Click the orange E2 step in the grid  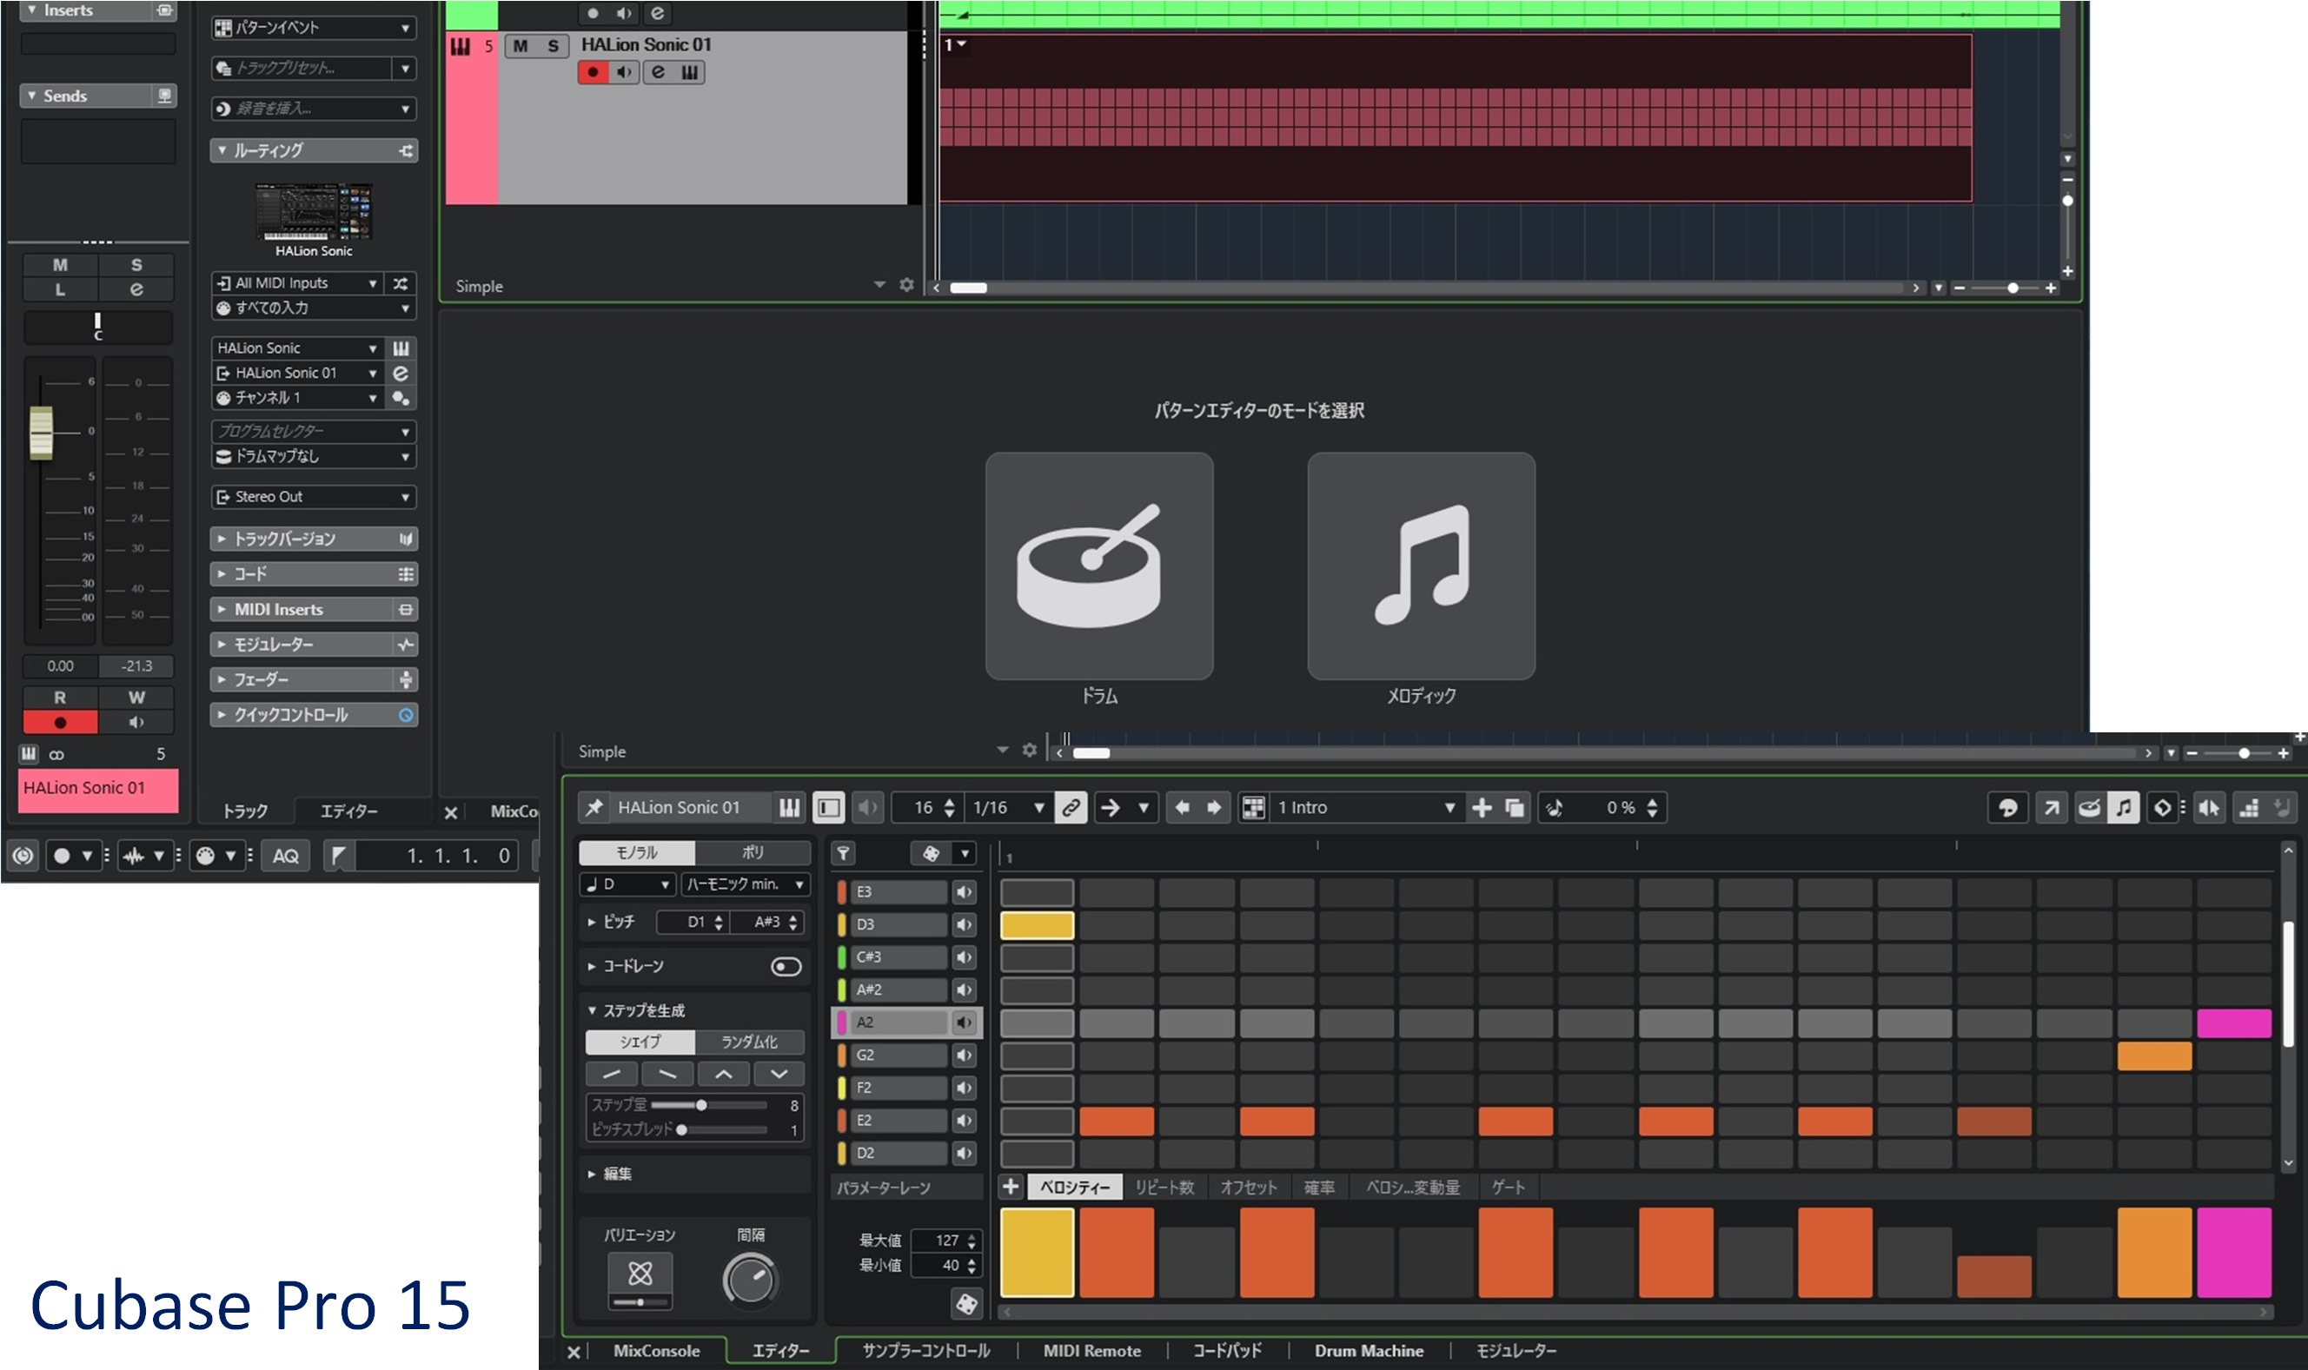click(x=1116, y=1121)
